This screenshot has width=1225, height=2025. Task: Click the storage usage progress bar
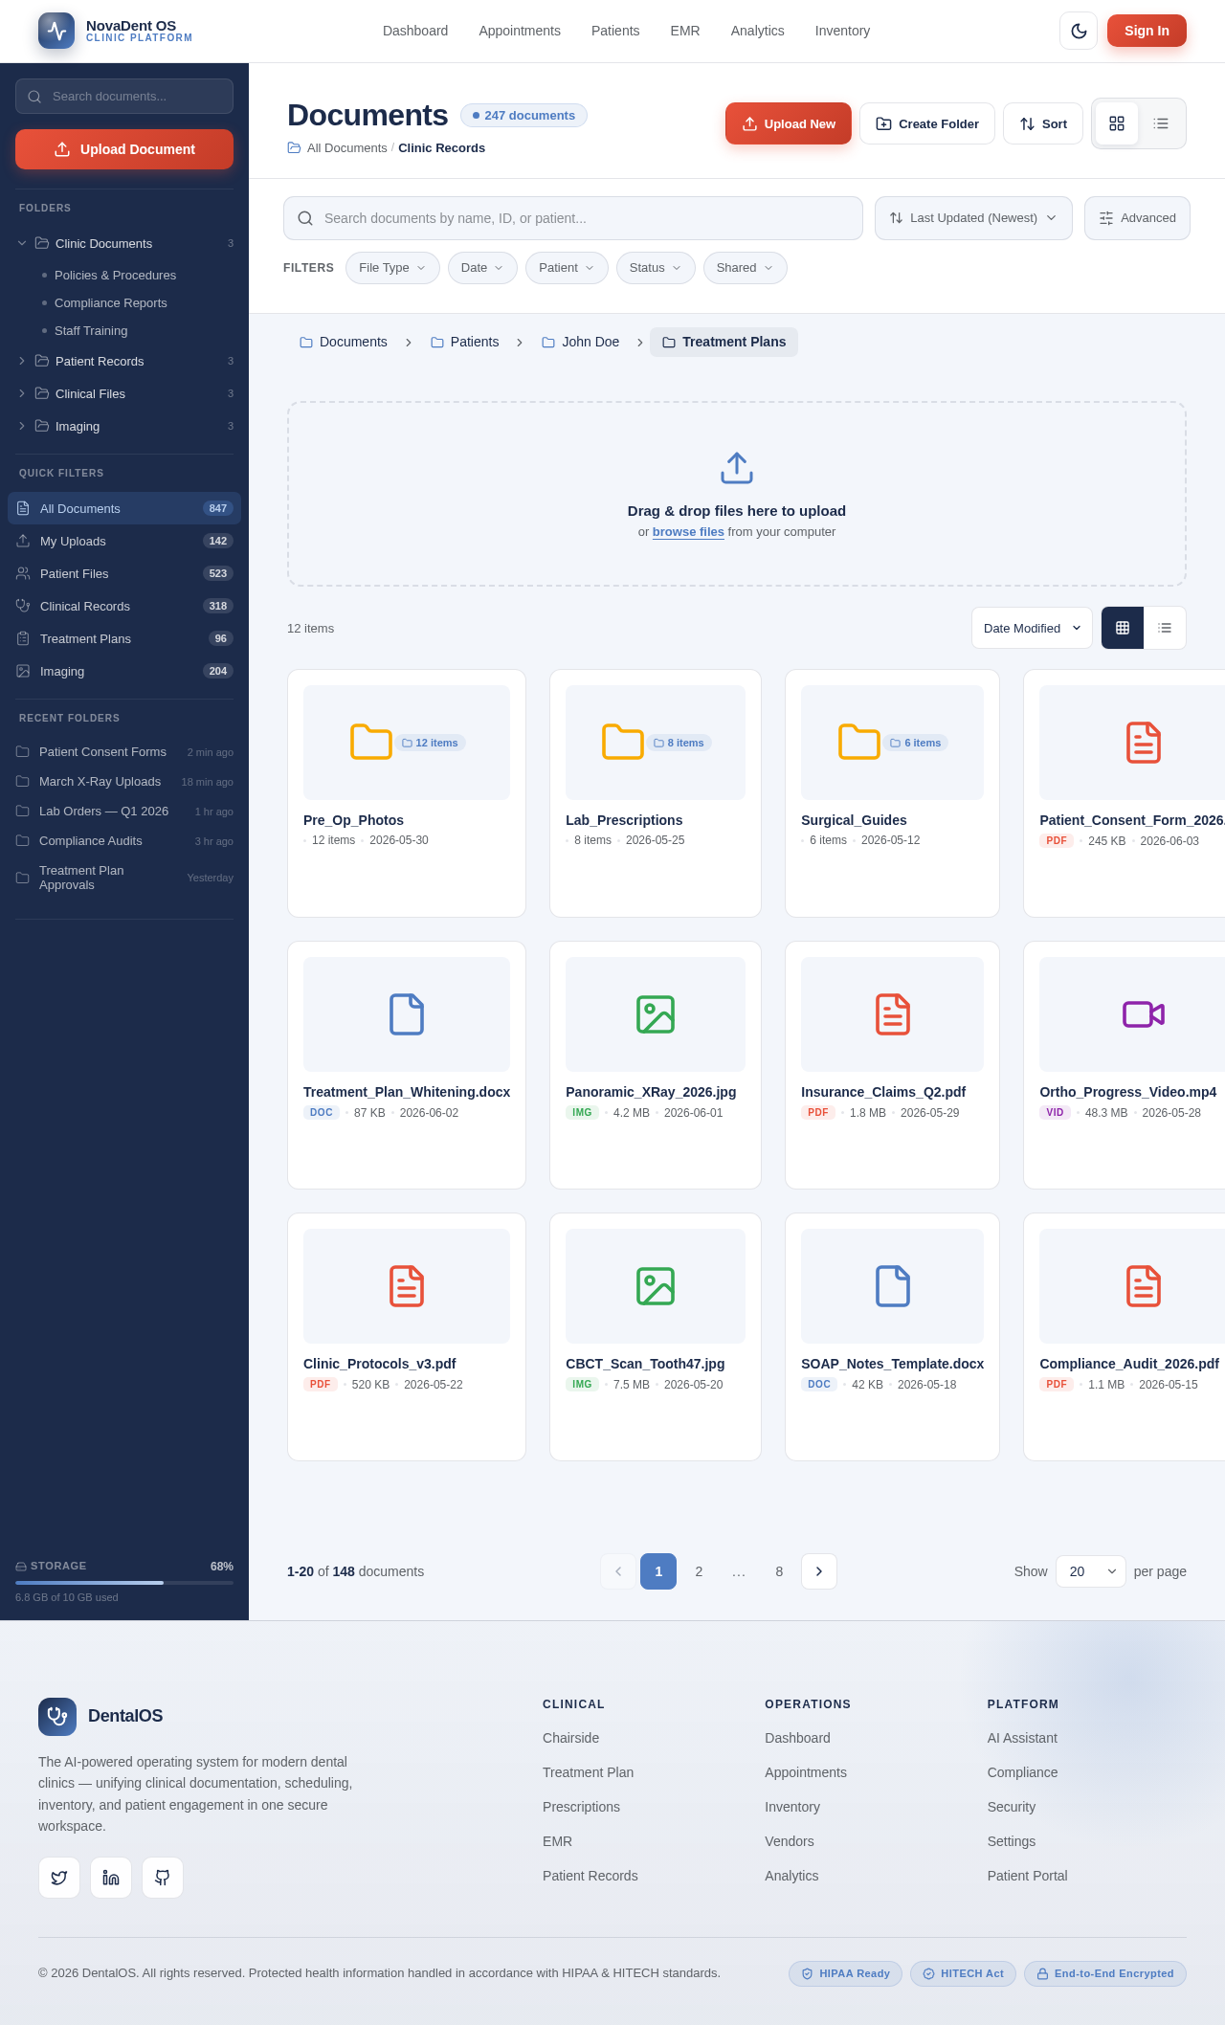point(124,1583)
